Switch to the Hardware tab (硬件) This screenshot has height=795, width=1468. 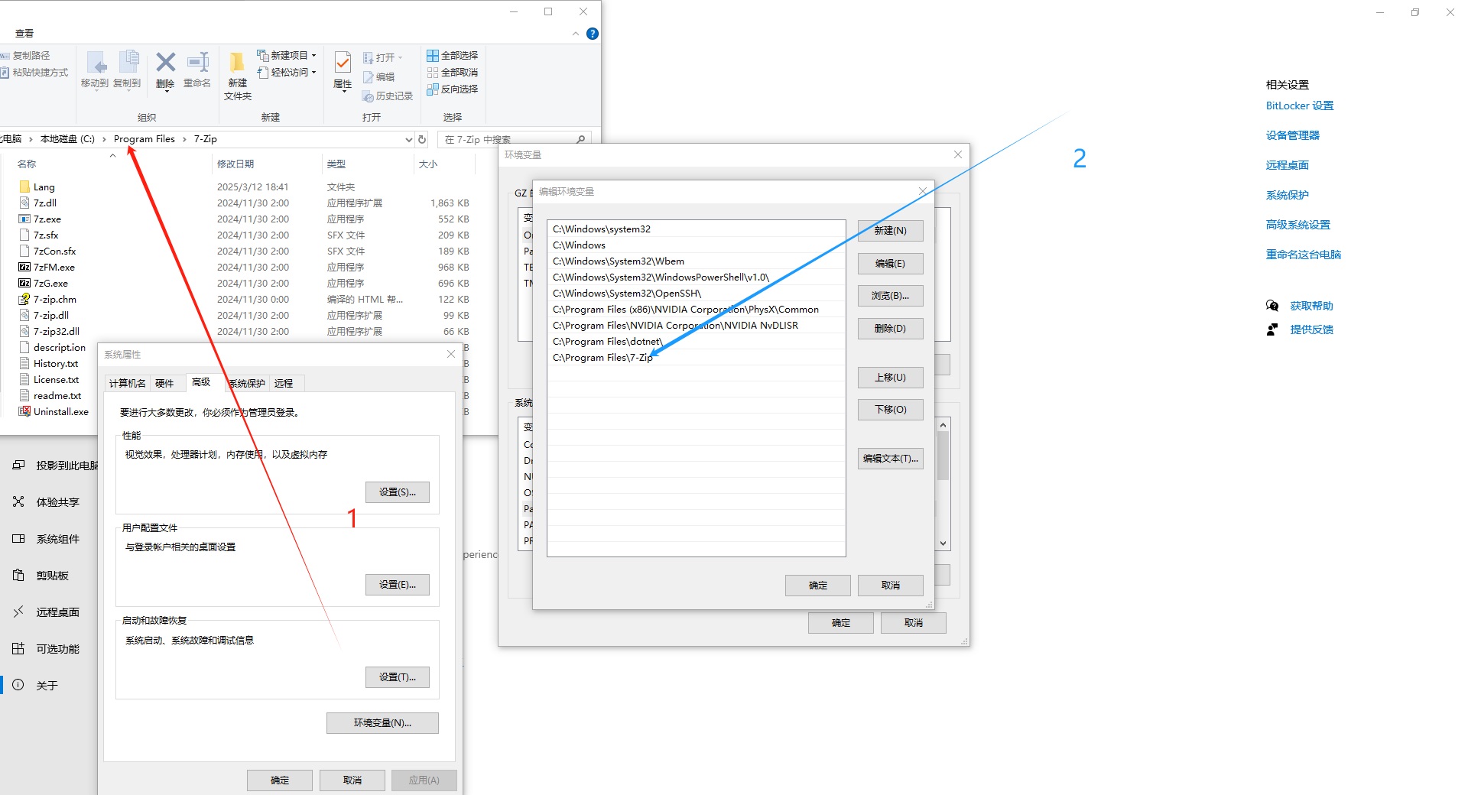tap(164, 383)
